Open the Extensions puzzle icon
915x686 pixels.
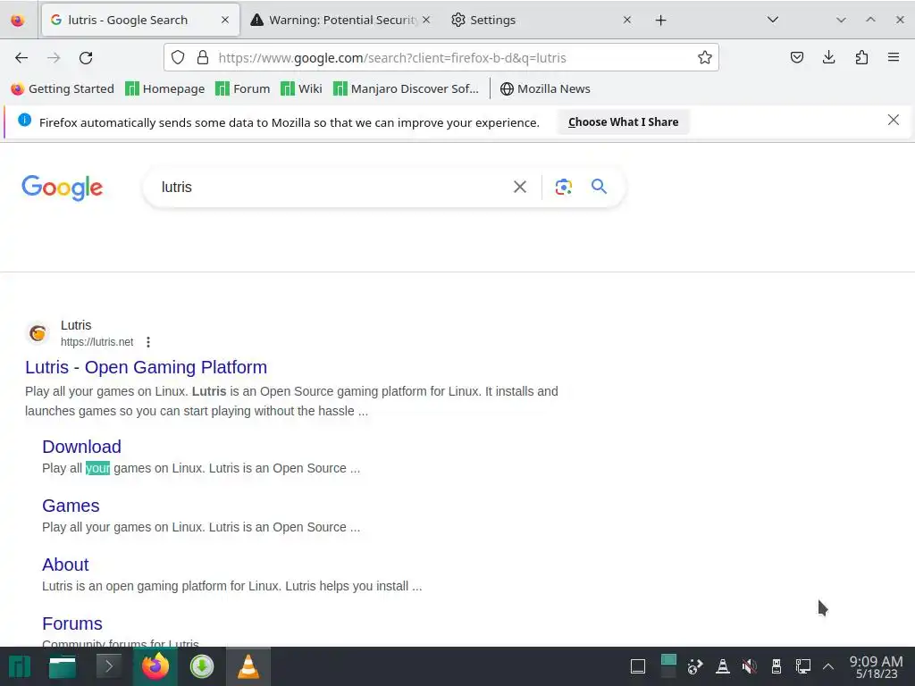pos(861,58)
